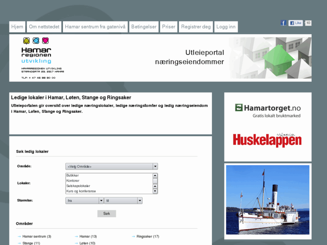Click the Hamarregionen utvikling logo
The height and width of the screenshot is (245, 327).
[x=42, y=58]
